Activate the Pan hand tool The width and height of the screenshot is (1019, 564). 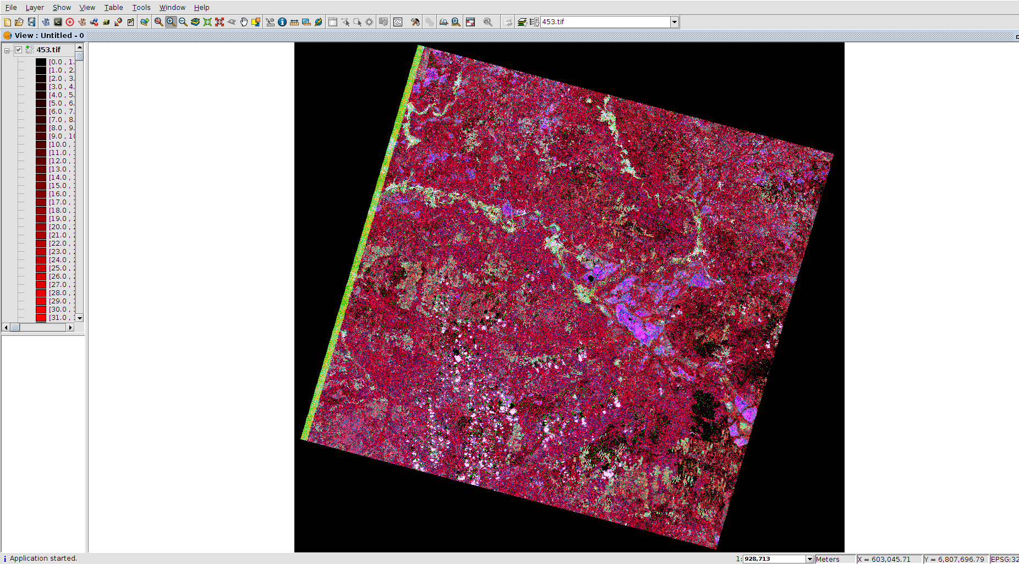pos(244,22)
